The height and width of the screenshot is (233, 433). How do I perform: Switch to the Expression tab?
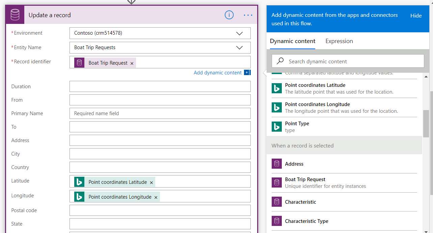(x=339, y=41)
